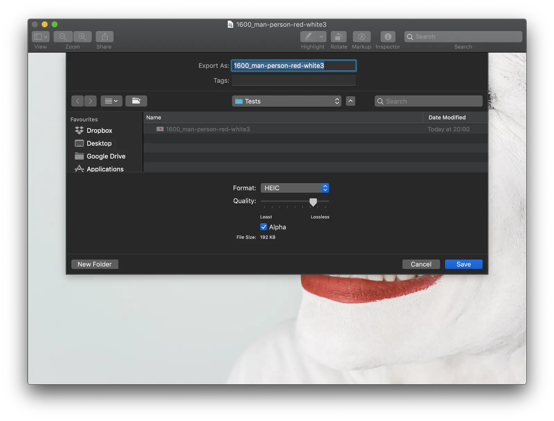This screenshot has width=554, height=421.
Task: Show the Inspector info panel
Action: 388,37
